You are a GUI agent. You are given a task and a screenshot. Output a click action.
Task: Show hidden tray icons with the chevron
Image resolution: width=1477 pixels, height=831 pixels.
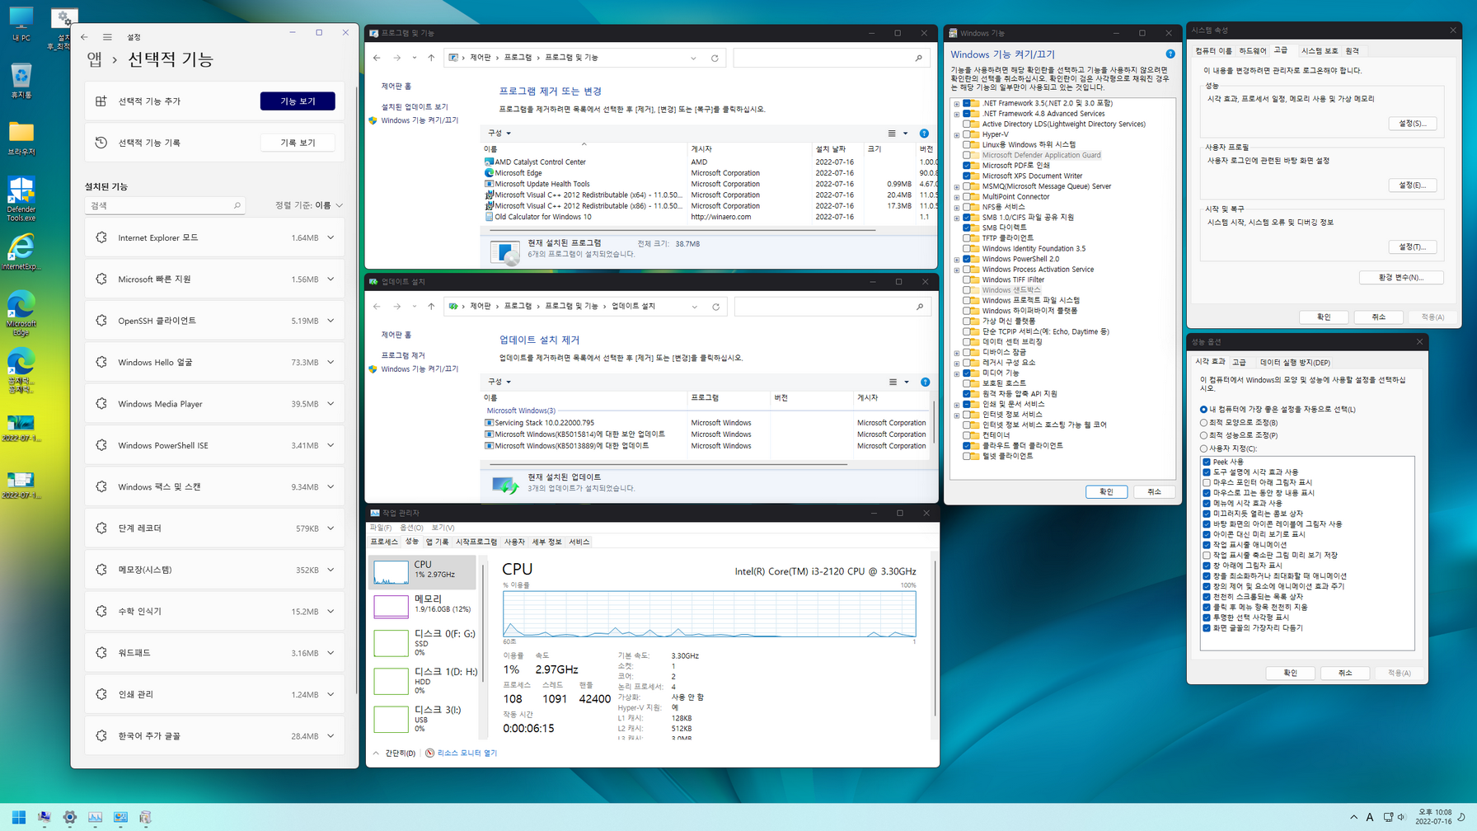pos(1353,817)
